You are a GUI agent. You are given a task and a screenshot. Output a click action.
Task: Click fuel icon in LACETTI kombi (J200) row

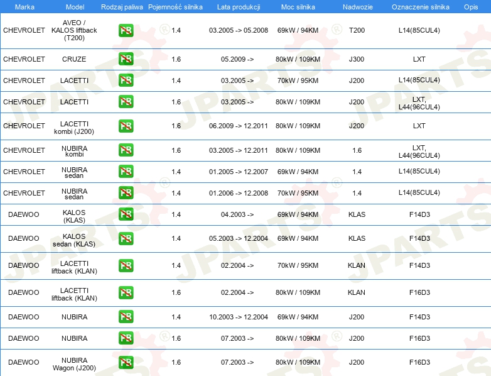126,126
